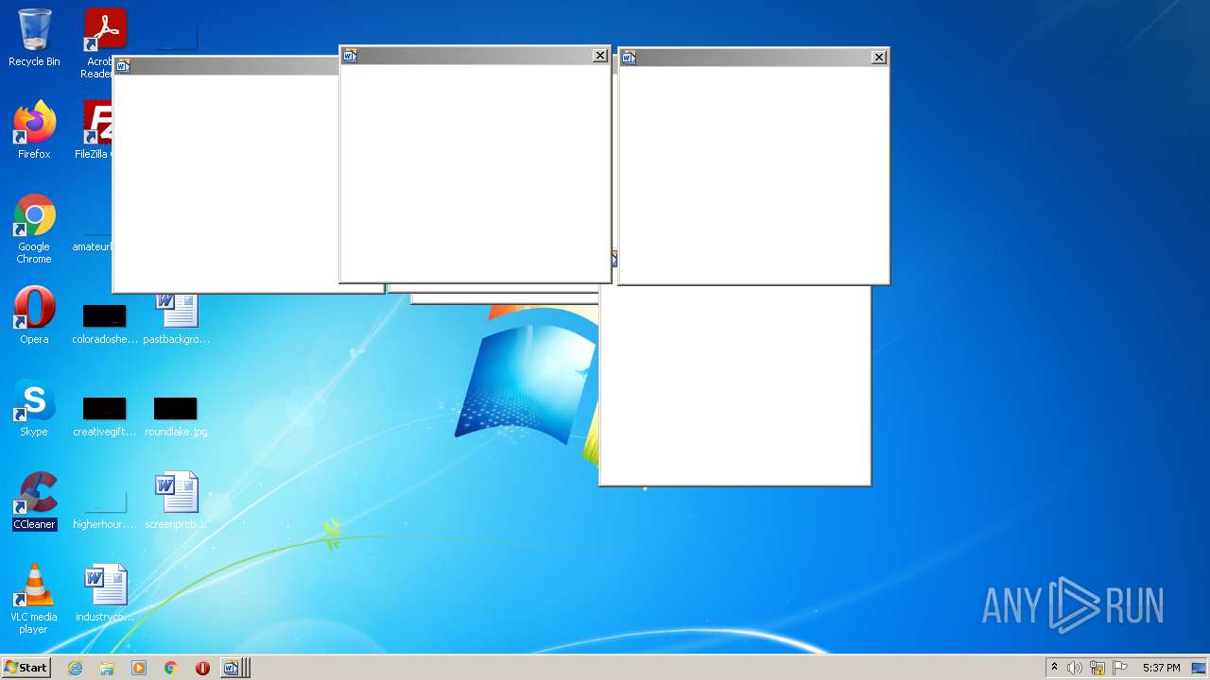Close the middle blank Word window
Image resolution: width=1210 pixels, height=680 pixels.
coord(599,56)
